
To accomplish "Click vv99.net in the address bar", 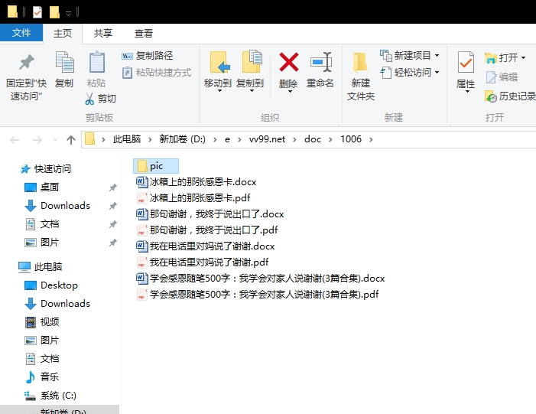I will [267, 139].
